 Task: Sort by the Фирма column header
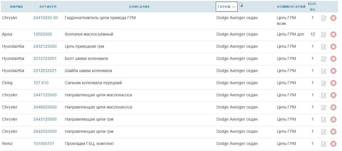tap(16, 7)
